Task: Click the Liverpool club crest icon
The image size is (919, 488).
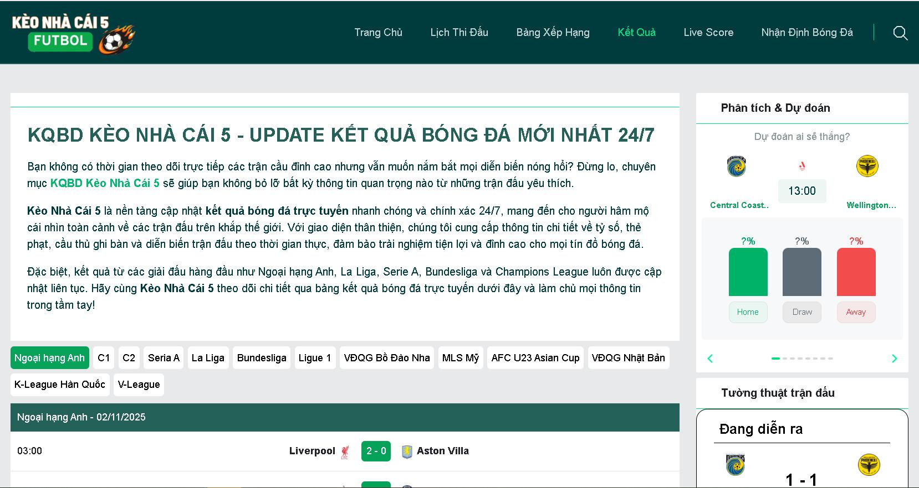Action: pyautogui.click(x=345, y=451)
